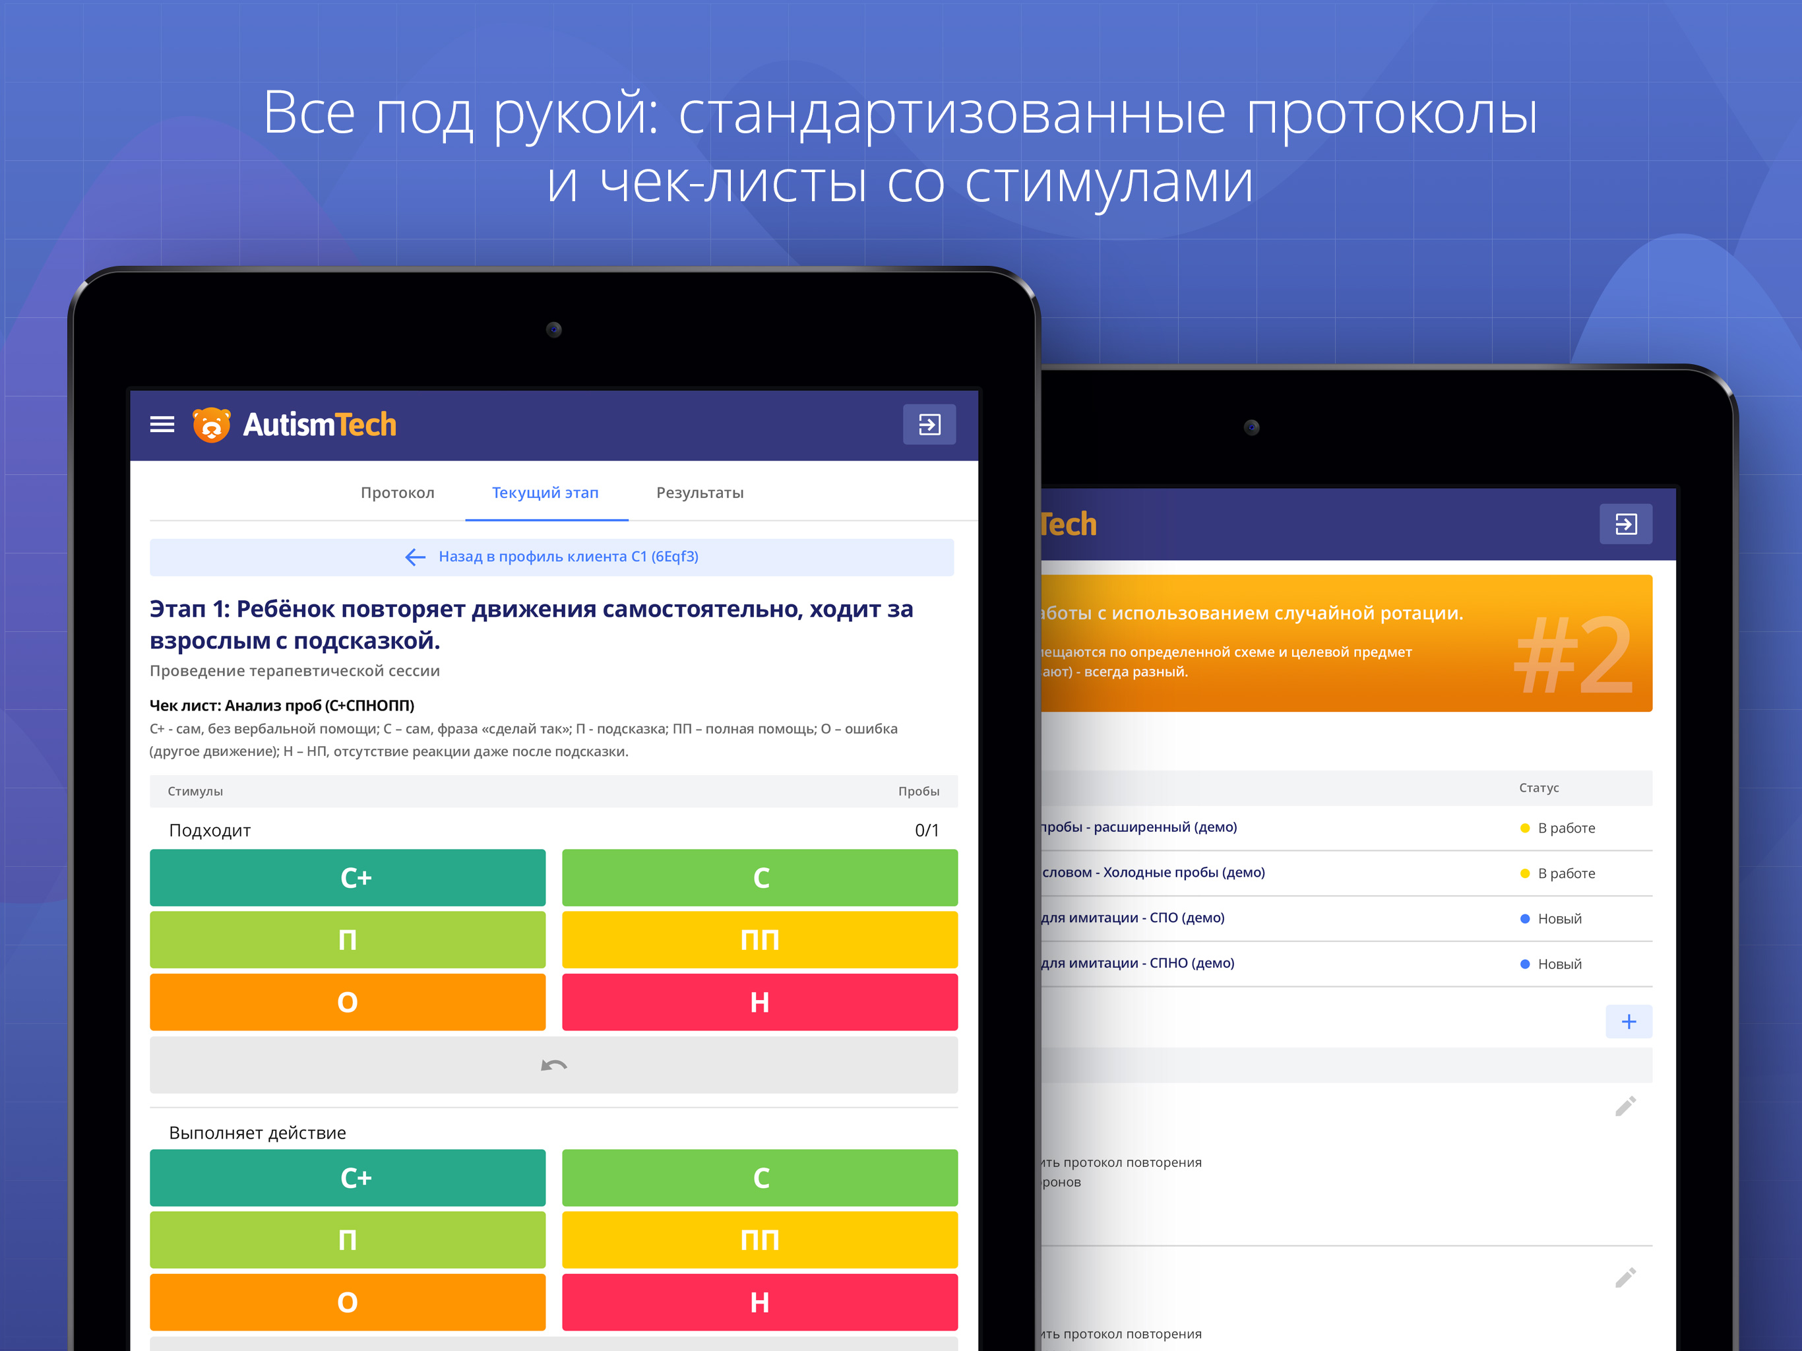
Task: Open the пробы - расширенный (демо) row
Action: click(x=1347, y=828)
